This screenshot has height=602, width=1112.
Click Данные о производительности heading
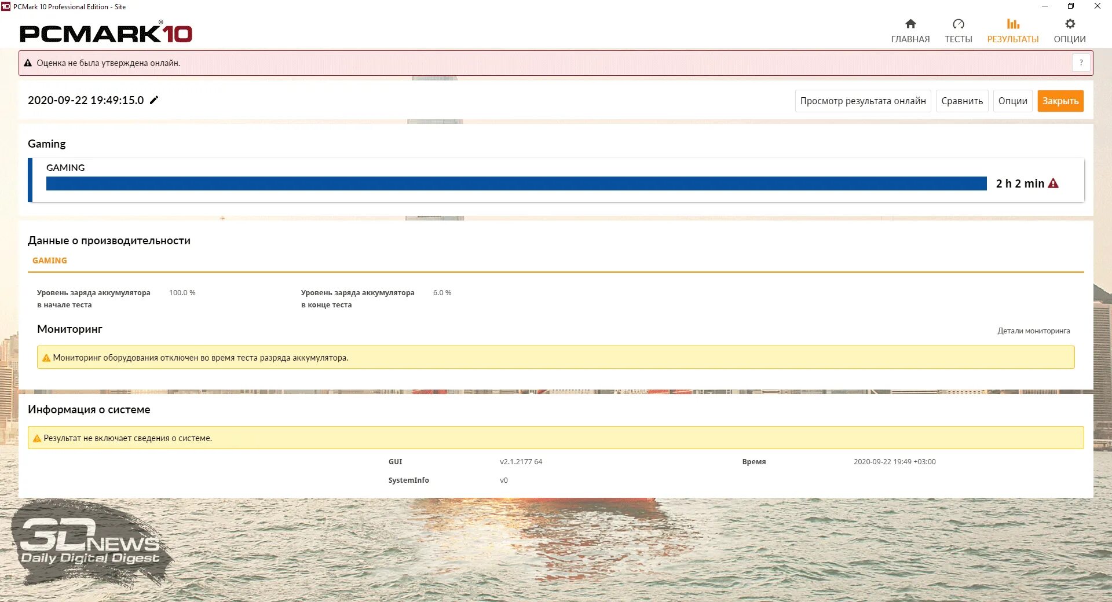(x=109, y=240)
